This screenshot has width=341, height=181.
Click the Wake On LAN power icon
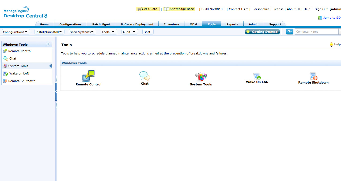(257, 76)
